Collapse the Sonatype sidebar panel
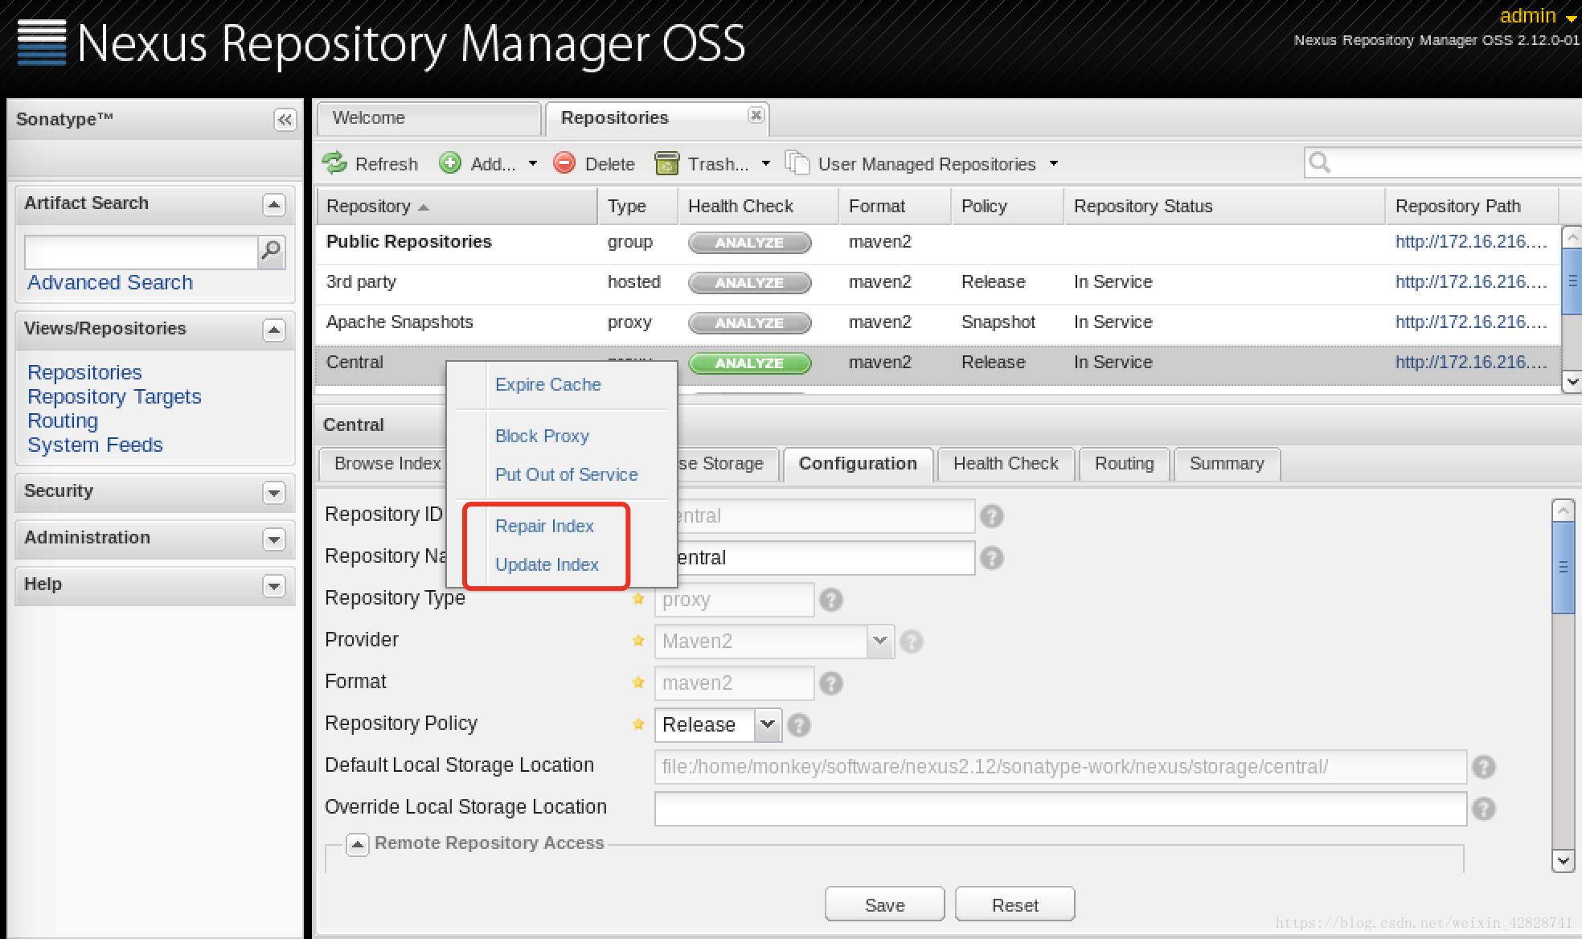1582x939 pixels. 285,120
